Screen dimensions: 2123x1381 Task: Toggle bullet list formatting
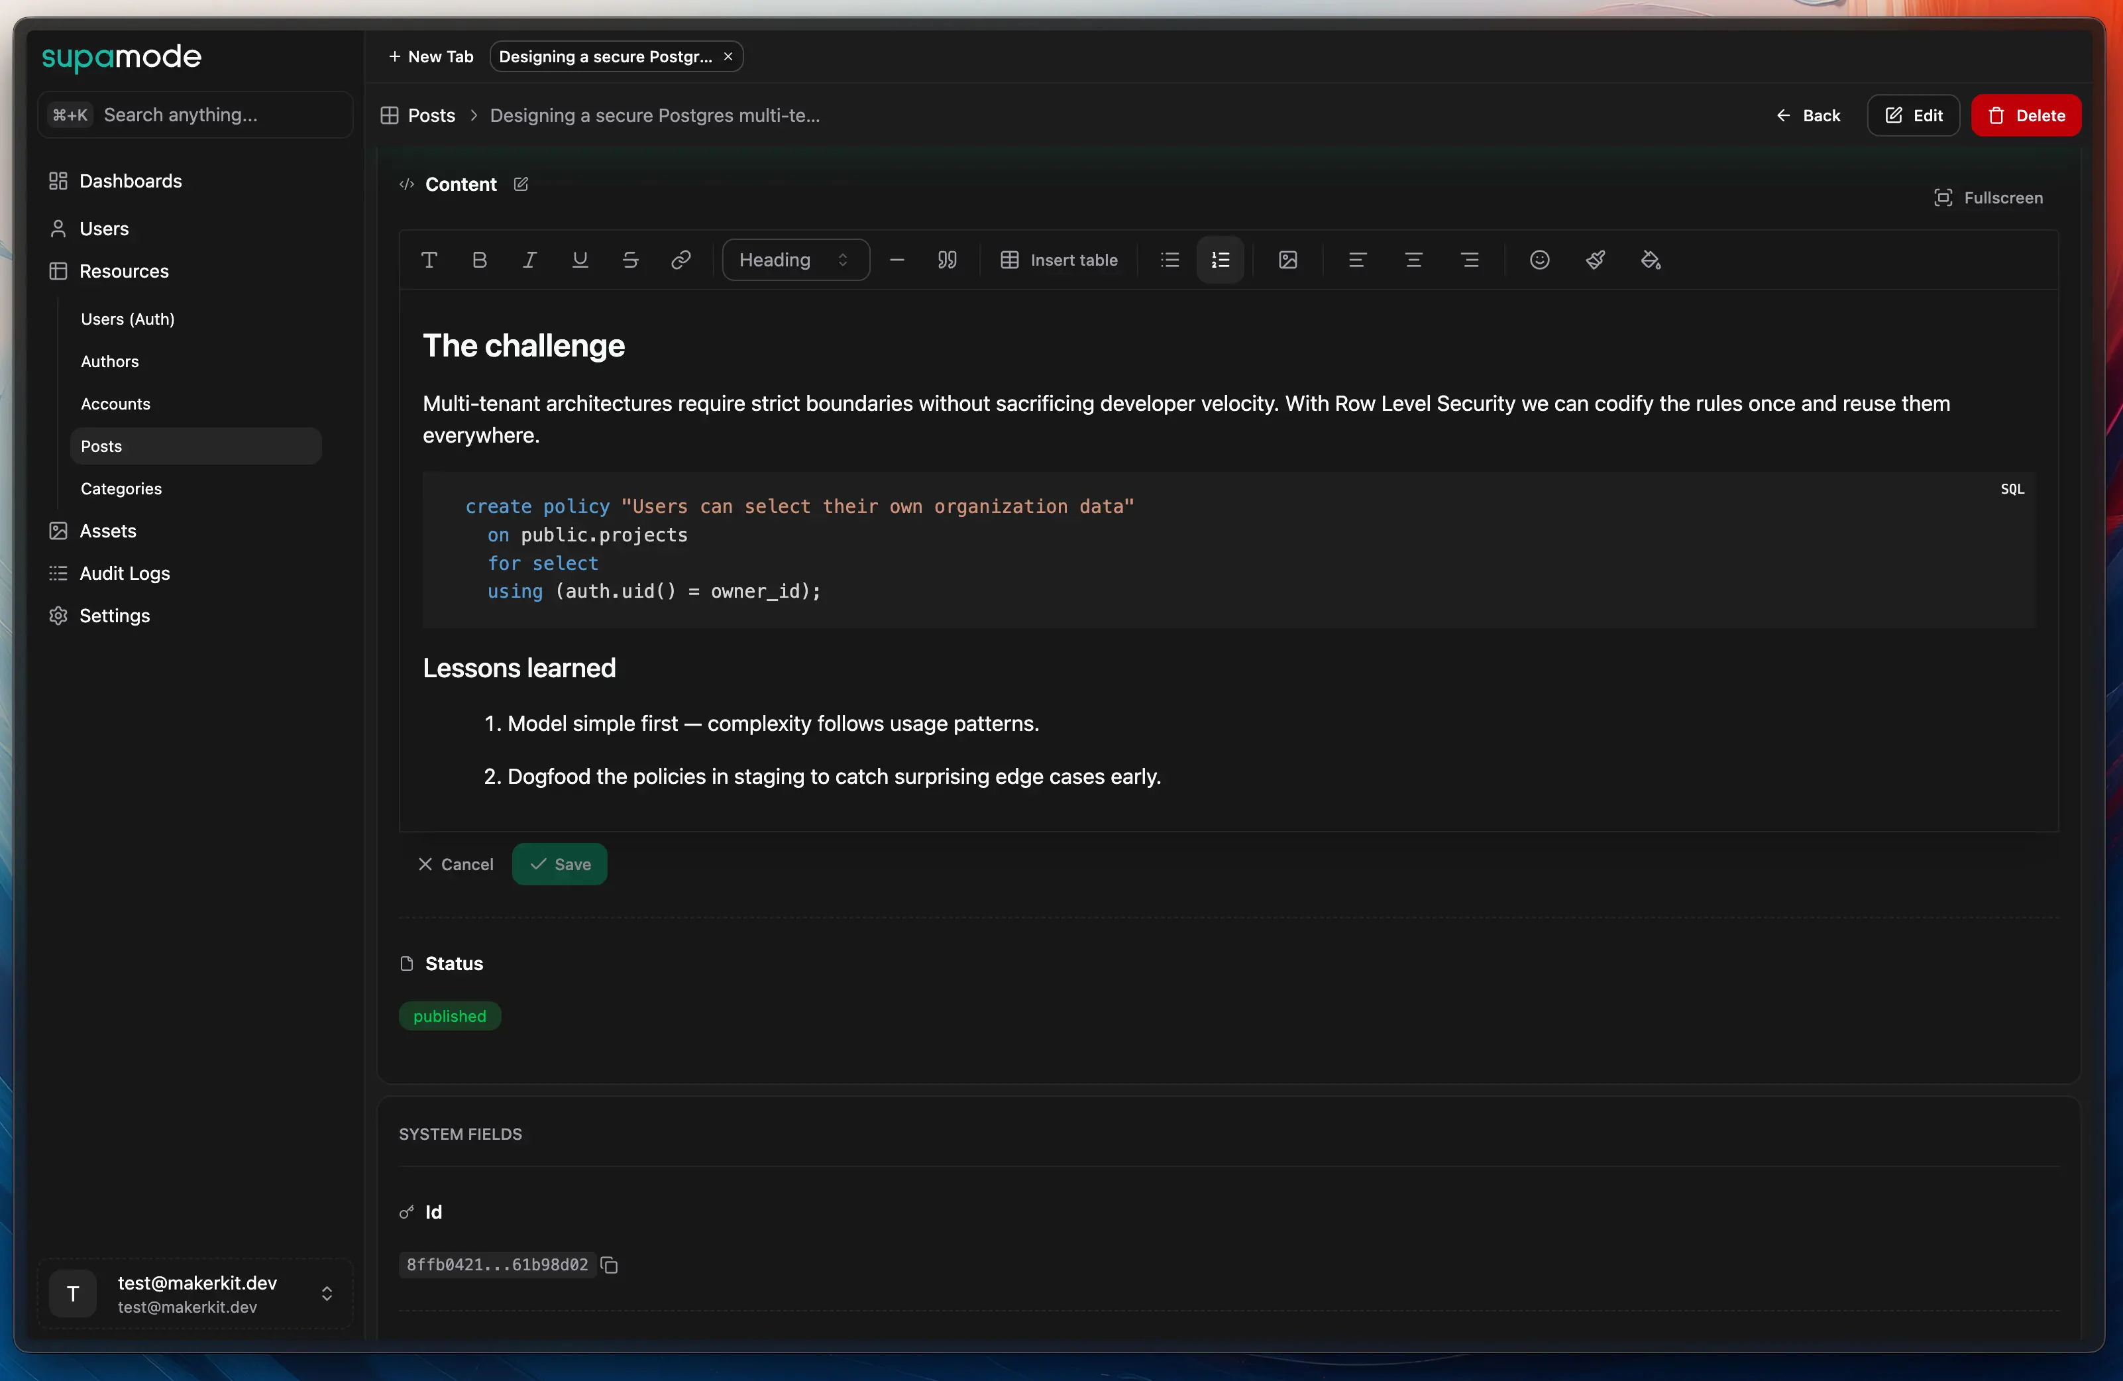(1169, 260)
